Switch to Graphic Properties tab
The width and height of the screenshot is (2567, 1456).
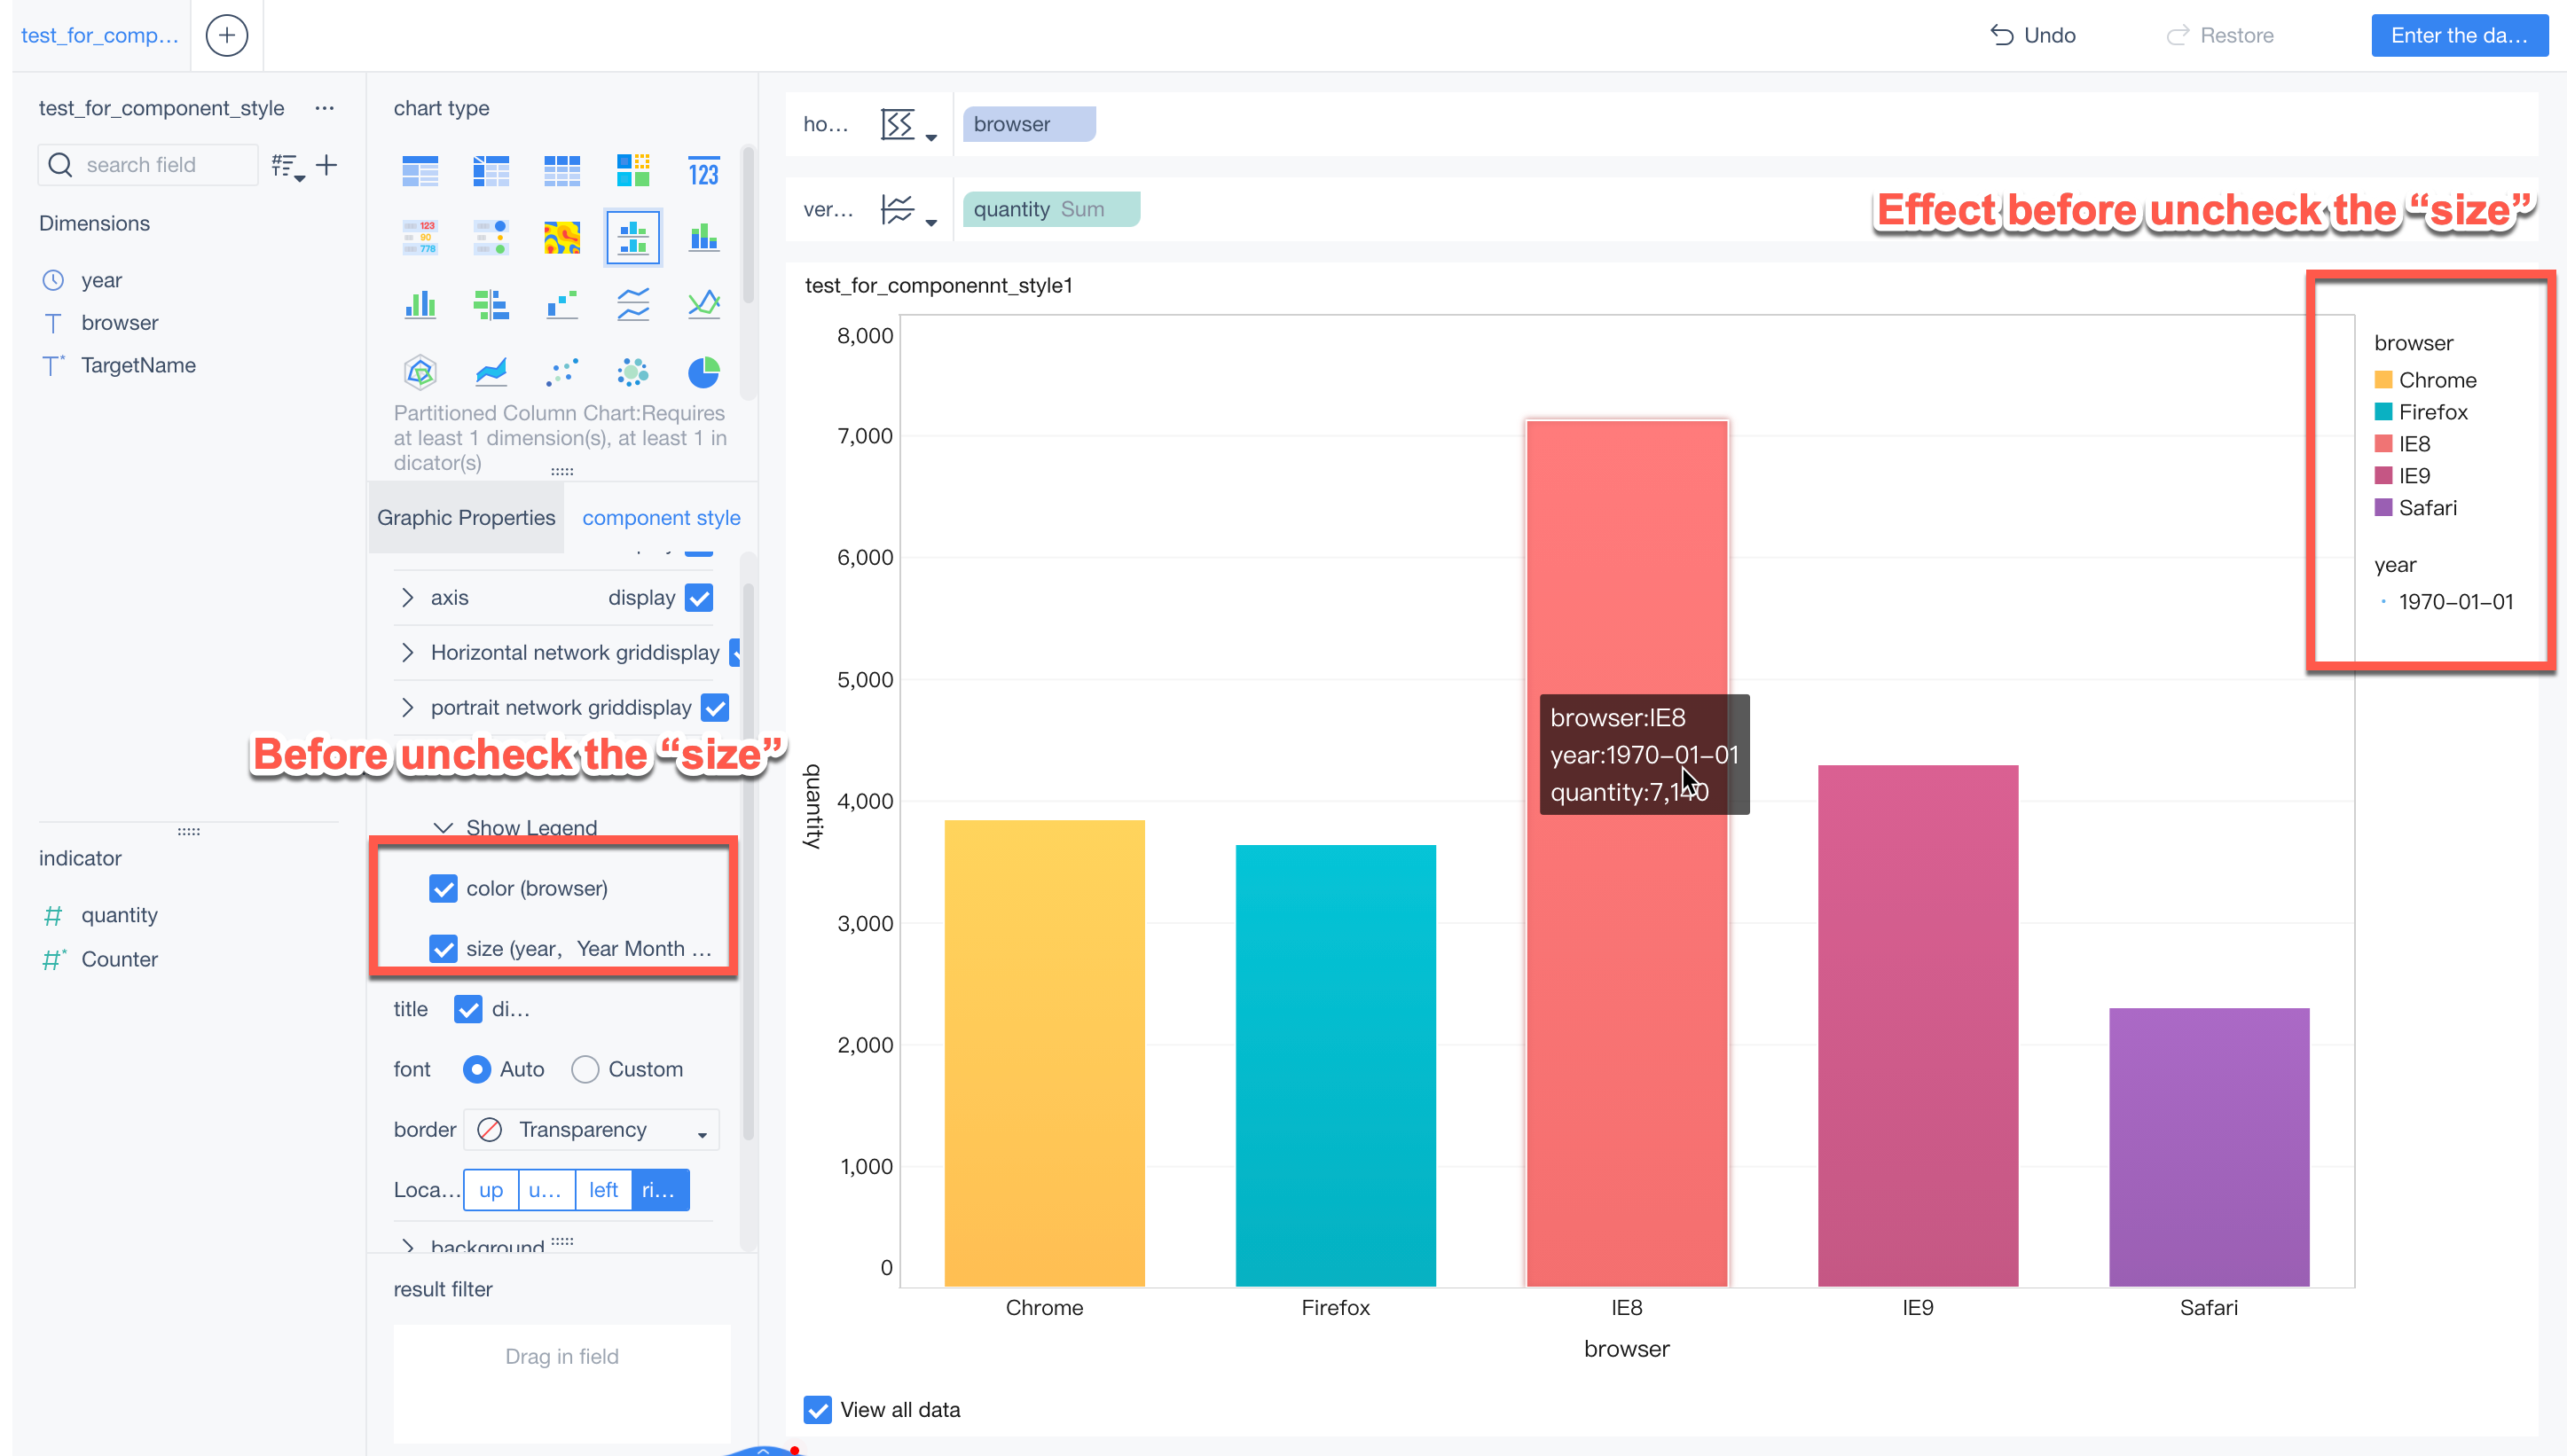coord(466,518)
